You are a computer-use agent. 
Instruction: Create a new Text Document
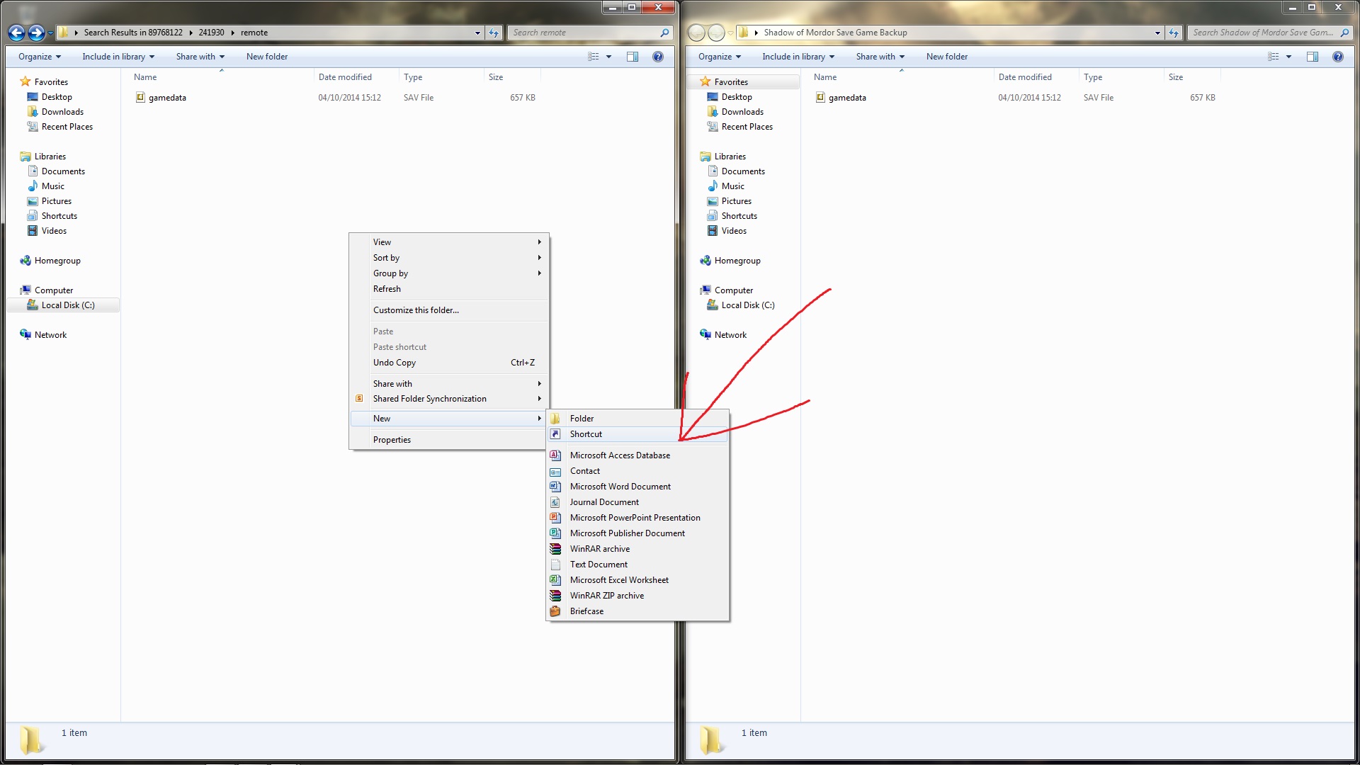point(598,565)
